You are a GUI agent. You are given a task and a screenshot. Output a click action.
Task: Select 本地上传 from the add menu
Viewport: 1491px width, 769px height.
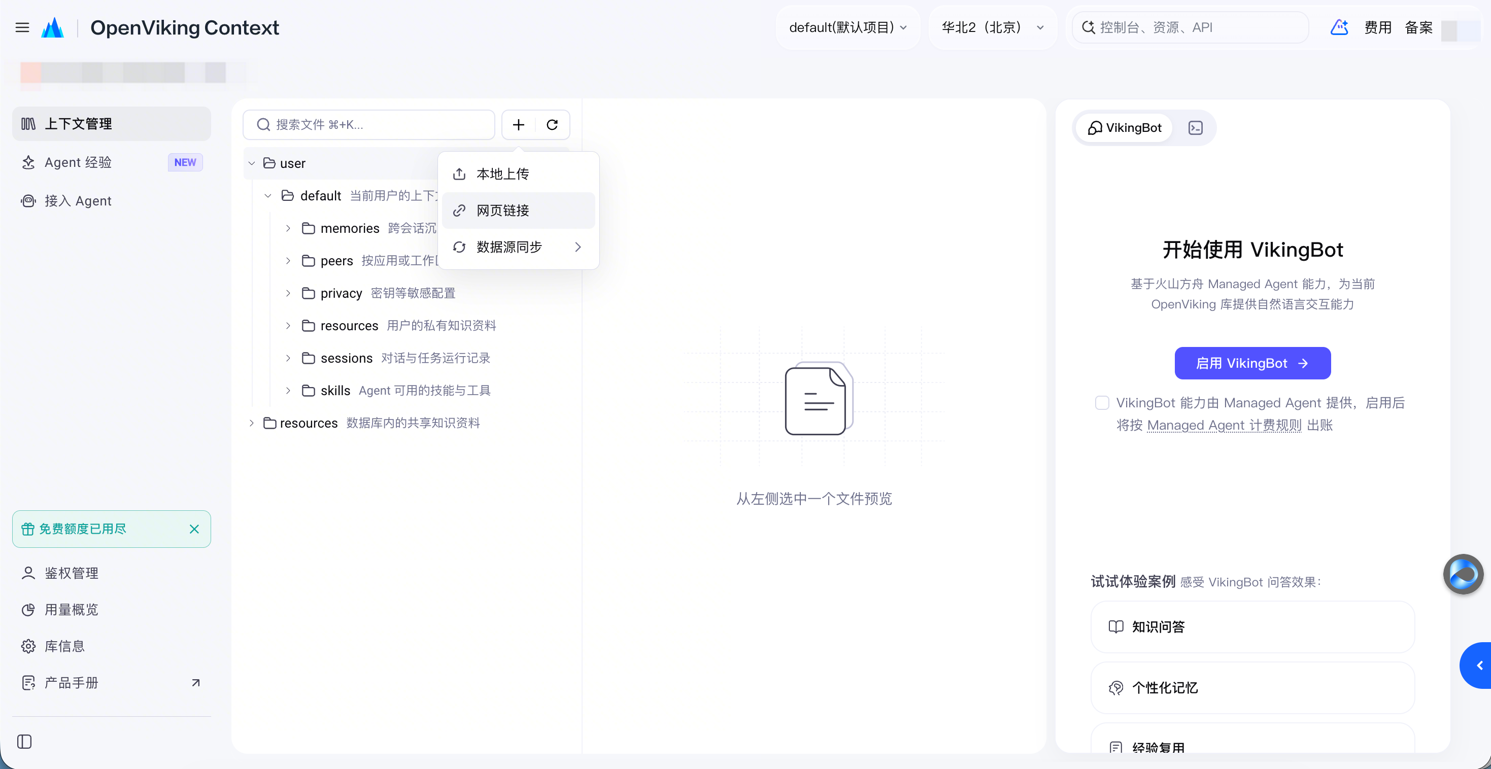[518, 173]
